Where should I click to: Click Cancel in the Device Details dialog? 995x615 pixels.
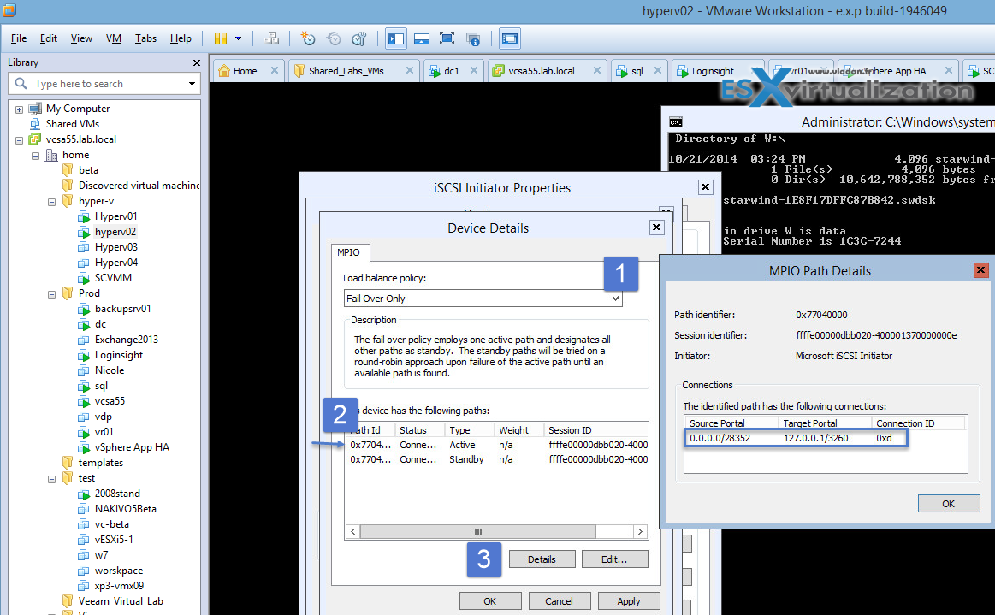pyautogui.click(x=559, y=601)
